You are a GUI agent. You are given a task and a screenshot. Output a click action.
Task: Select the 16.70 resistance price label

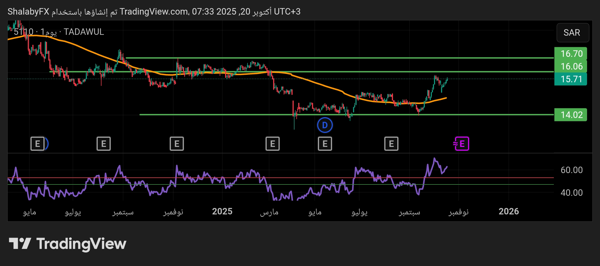coord(571,54)
